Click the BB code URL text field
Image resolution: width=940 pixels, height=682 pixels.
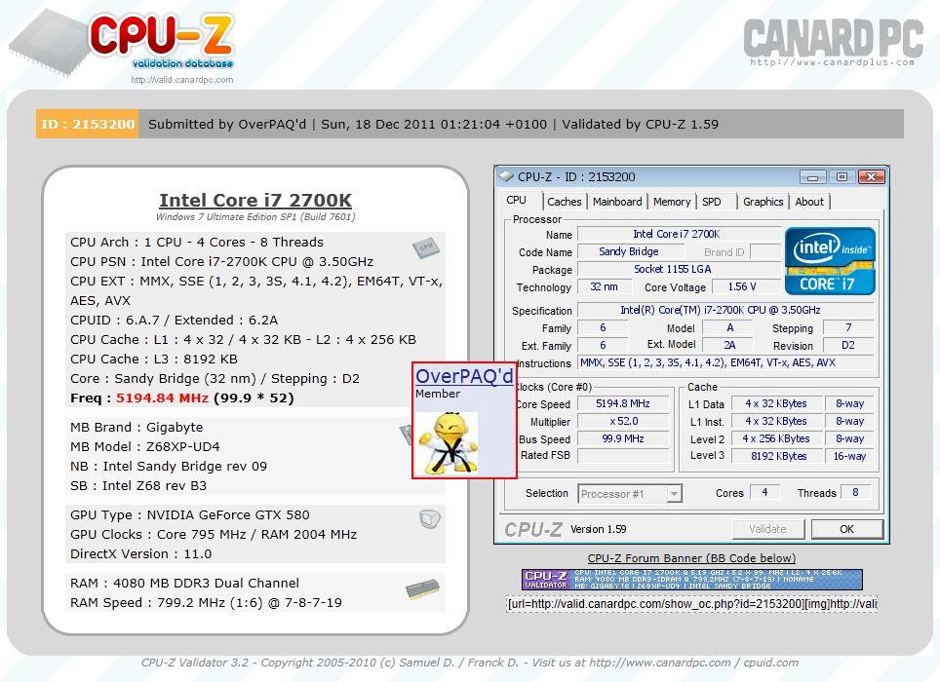tap(691, 603)
